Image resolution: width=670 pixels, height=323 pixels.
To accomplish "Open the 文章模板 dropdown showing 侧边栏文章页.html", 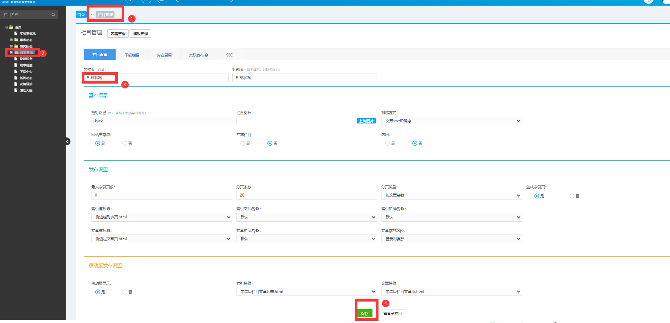I will coord(162,239).
